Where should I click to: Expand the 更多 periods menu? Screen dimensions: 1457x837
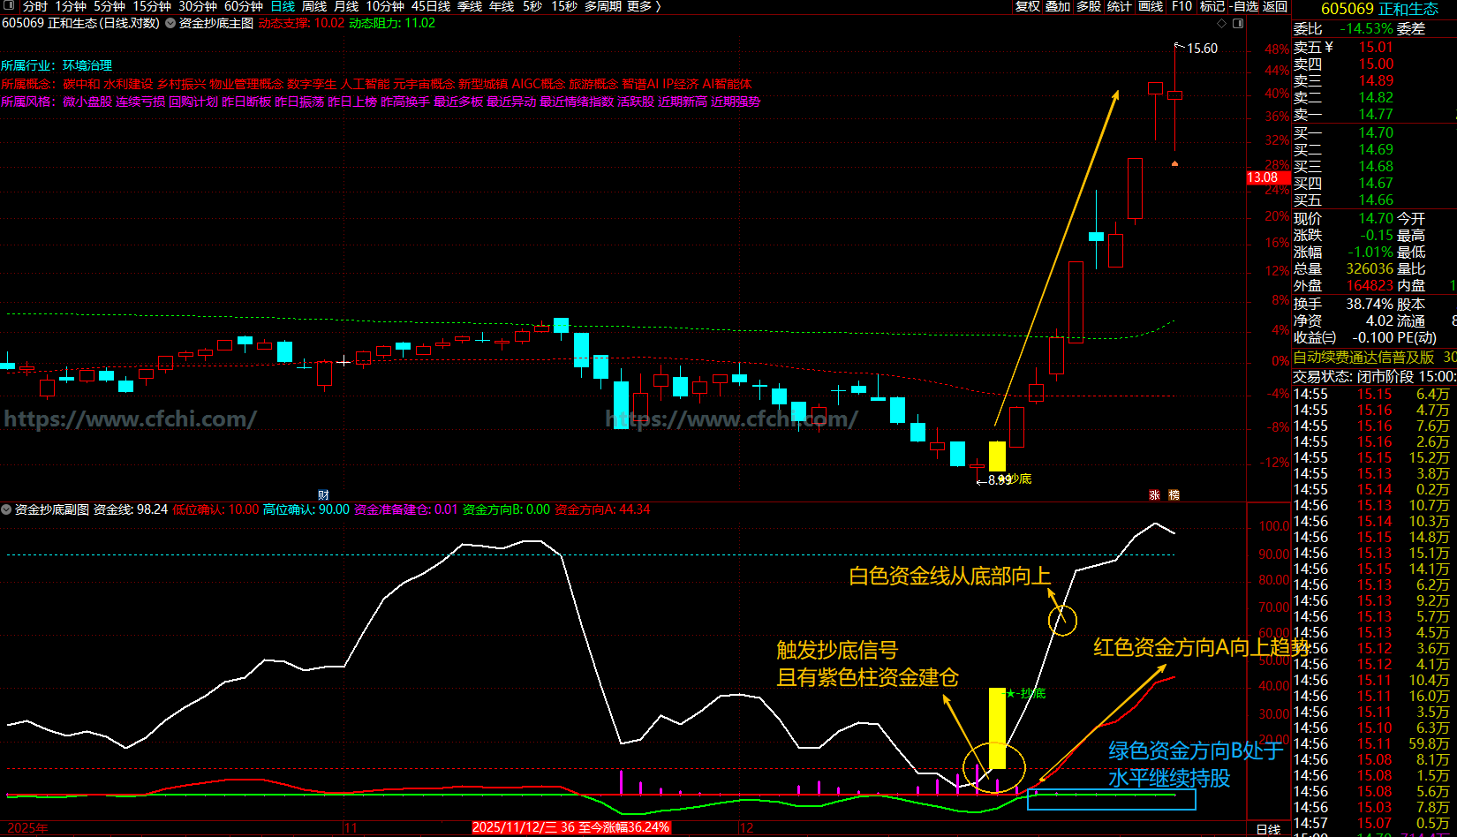click(x=644, y=6)
